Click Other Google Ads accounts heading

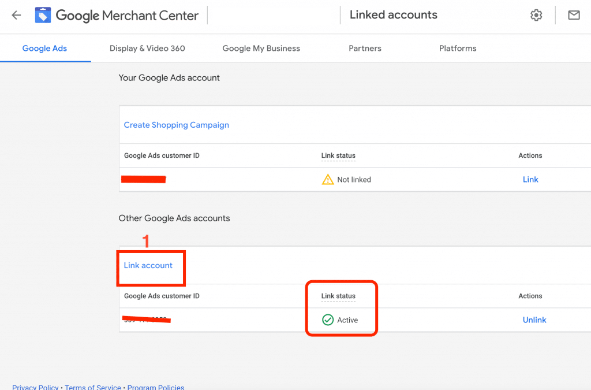pos(174,218)
